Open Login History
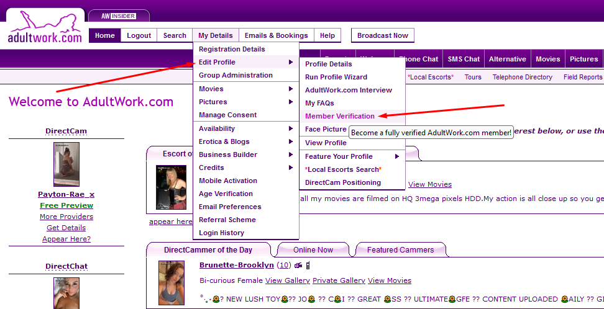Image resolution: width=604 pixels, height=309 pixels. pos(245,233)
